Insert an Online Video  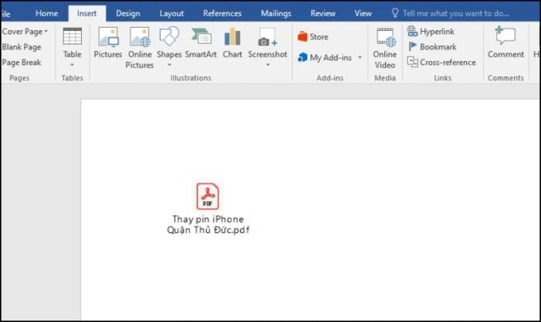[x=386, y=37]
